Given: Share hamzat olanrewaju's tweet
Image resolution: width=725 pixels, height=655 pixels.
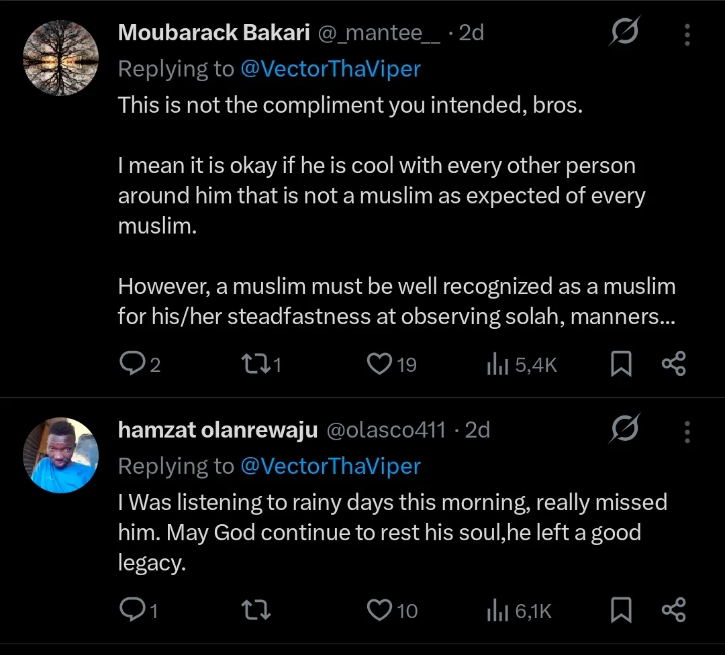Looking at the screenshot, I should tap(673, 610).
